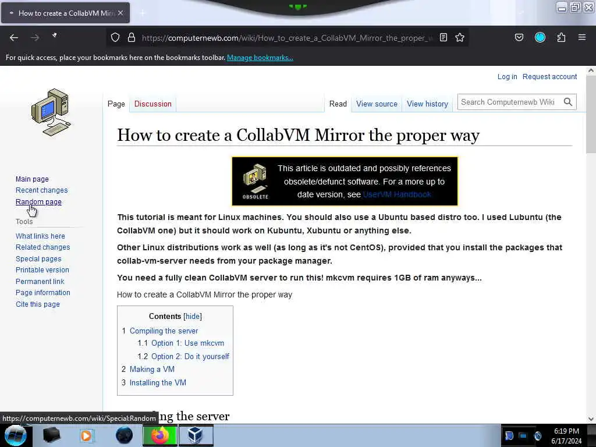Viewport: 596px width, 447px height.
Task: Jump to Option 1: Use mkcvm
Action: (188, 343)
